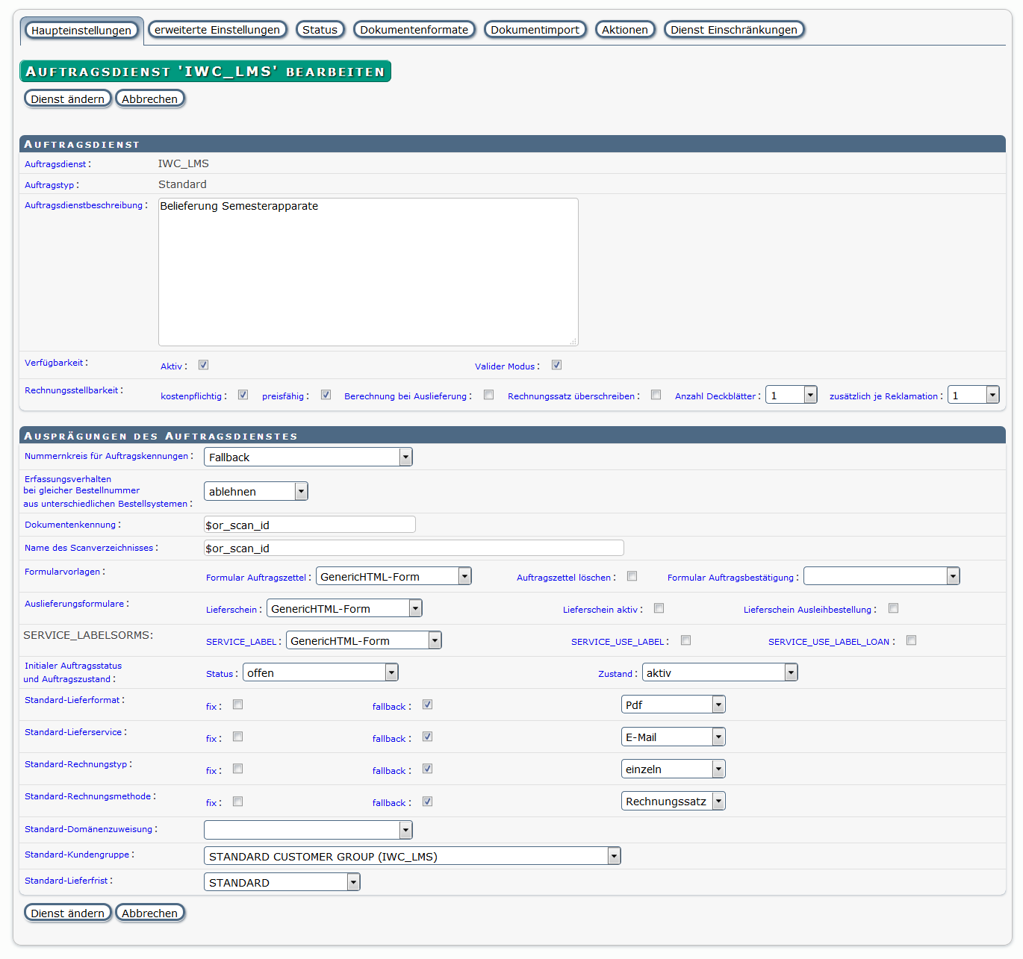This screenshot has width=1023, height=959.
Task: Open the Pdf delivery format dropdown
Action: (674, 705)
